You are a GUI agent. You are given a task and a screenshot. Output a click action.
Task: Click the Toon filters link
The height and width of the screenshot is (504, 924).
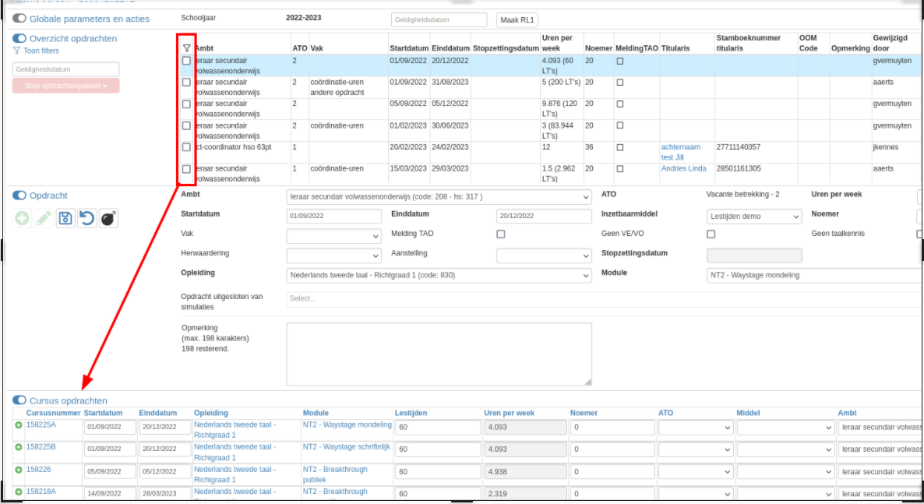pyautogui.click(x=41, y=51)
